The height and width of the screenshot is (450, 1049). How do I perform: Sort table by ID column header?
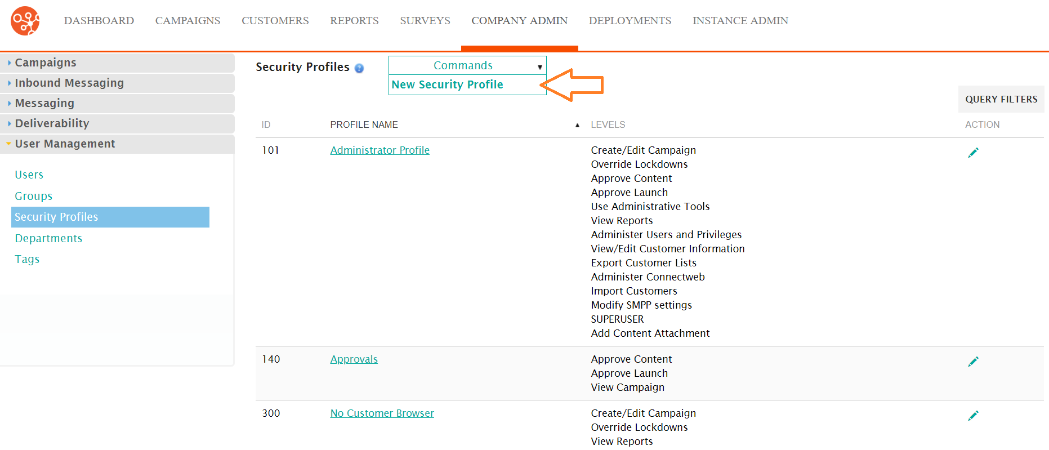coord(266,124)
